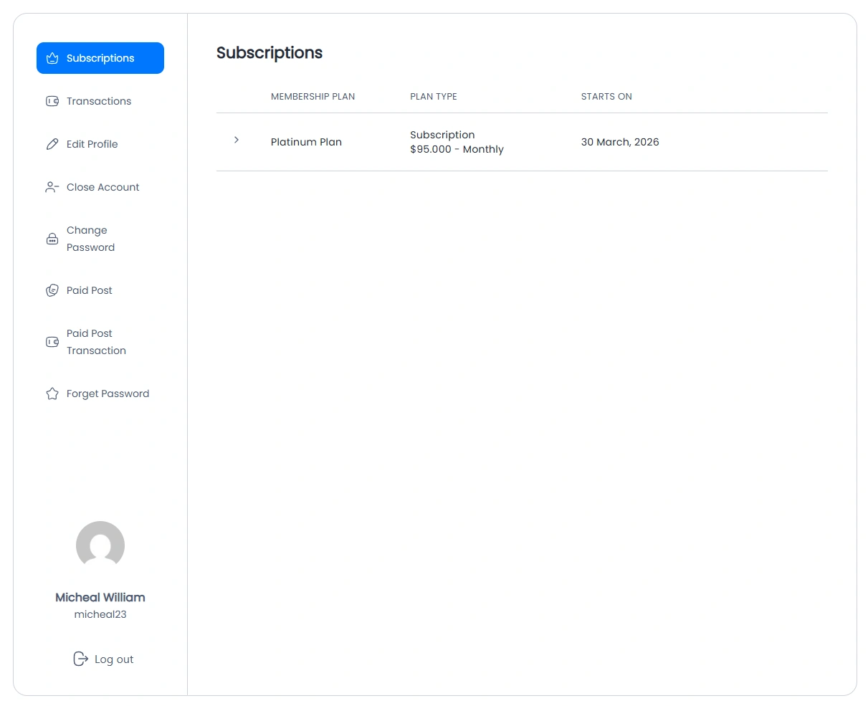This screenshot has height=706, width=868.
Task: Select the Edit Profile pencil icon
Action: tap(52, 143)
